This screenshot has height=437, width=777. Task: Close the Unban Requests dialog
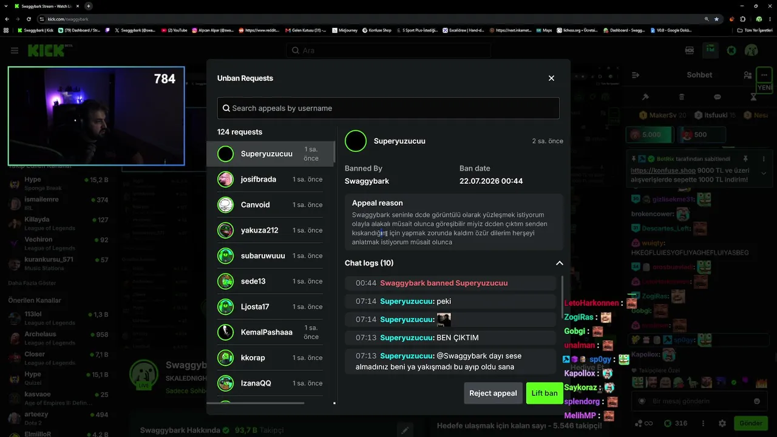pos(551,78)
